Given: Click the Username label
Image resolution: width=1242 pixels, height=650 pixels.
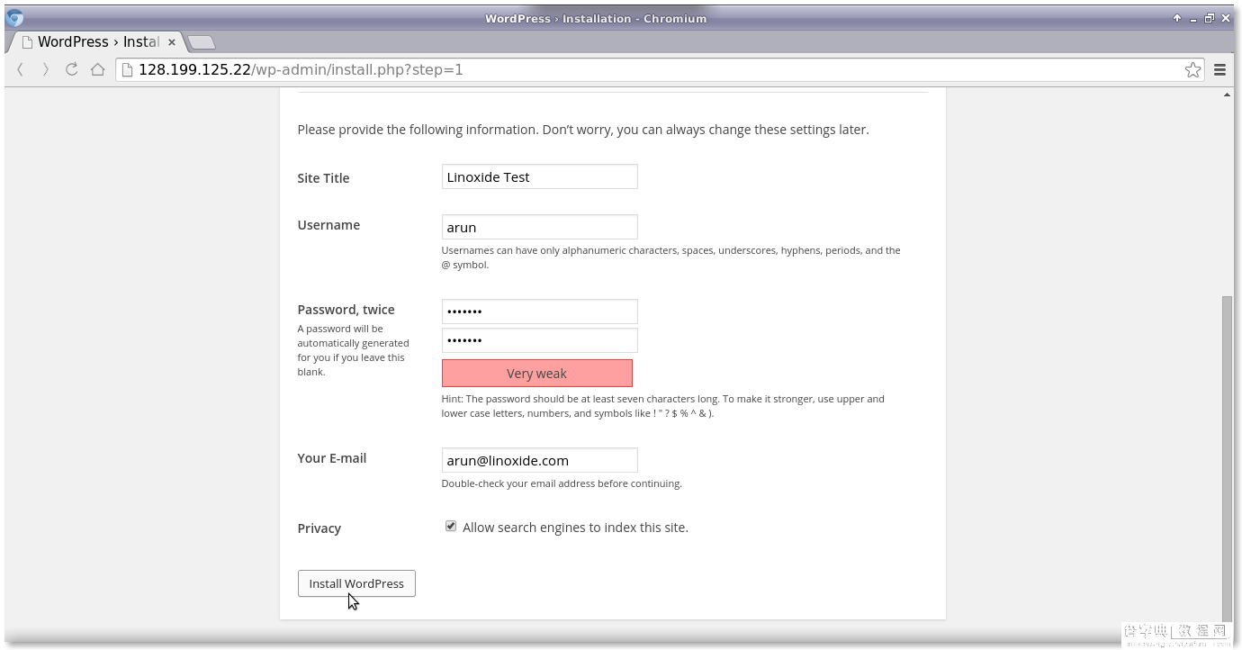Looking at the screenshot, I should pos(328,225).
